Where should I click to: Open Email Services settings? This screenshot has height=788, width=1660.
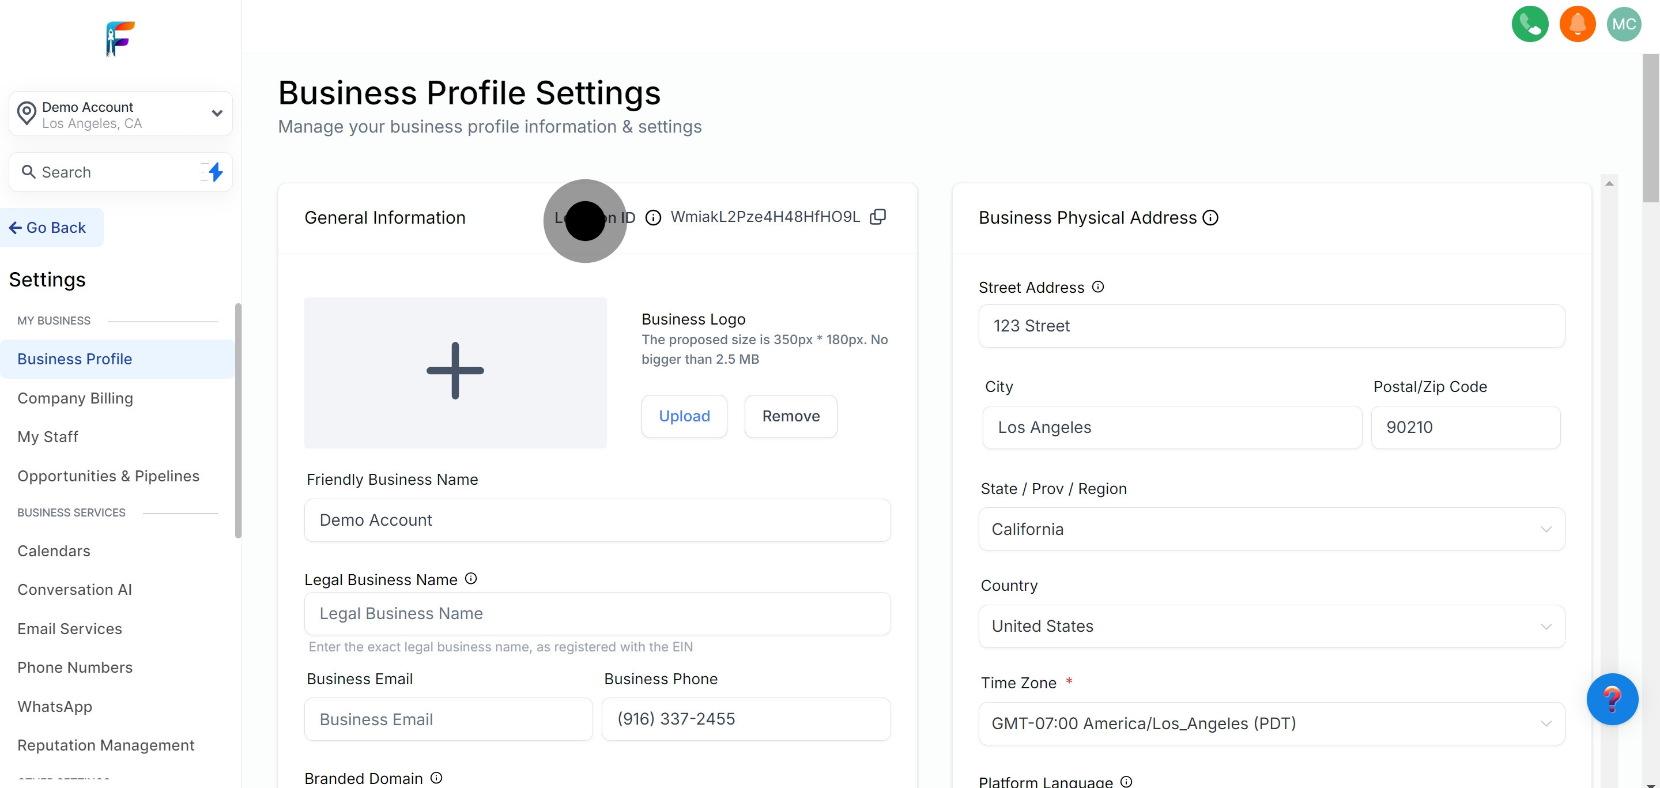point(70,629)
